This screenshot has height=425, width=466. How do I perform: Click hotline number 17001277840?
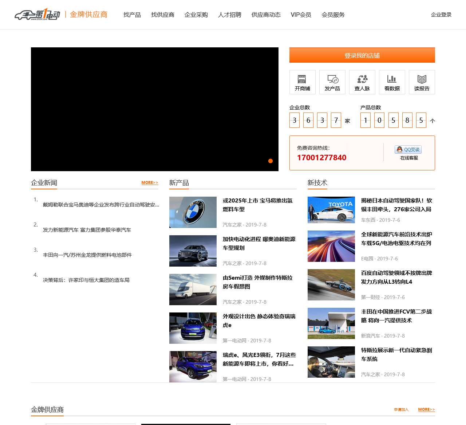[x=322, y=158]
